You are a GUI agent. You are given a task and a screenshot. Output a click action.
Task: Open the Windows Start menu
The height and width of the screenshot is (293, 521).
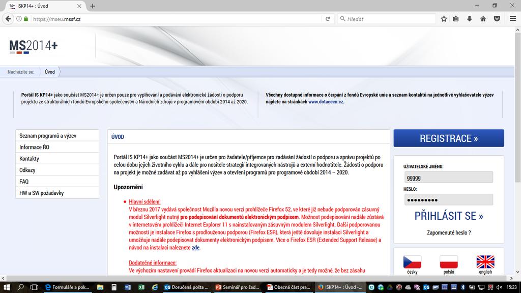click(x=7, y=287)
